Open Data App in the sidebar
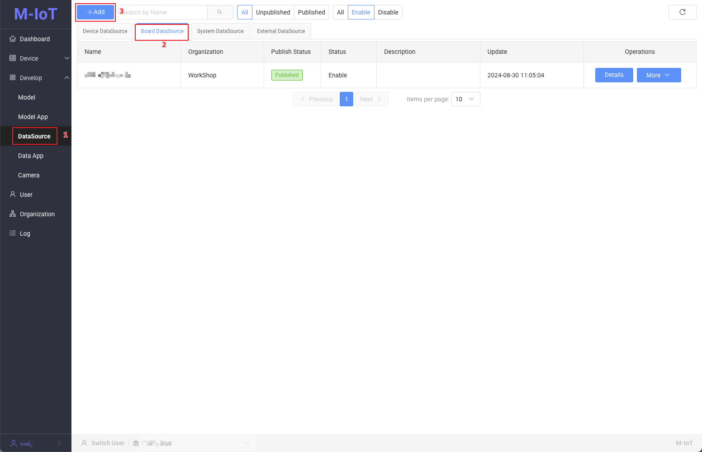 pos(31,156)
